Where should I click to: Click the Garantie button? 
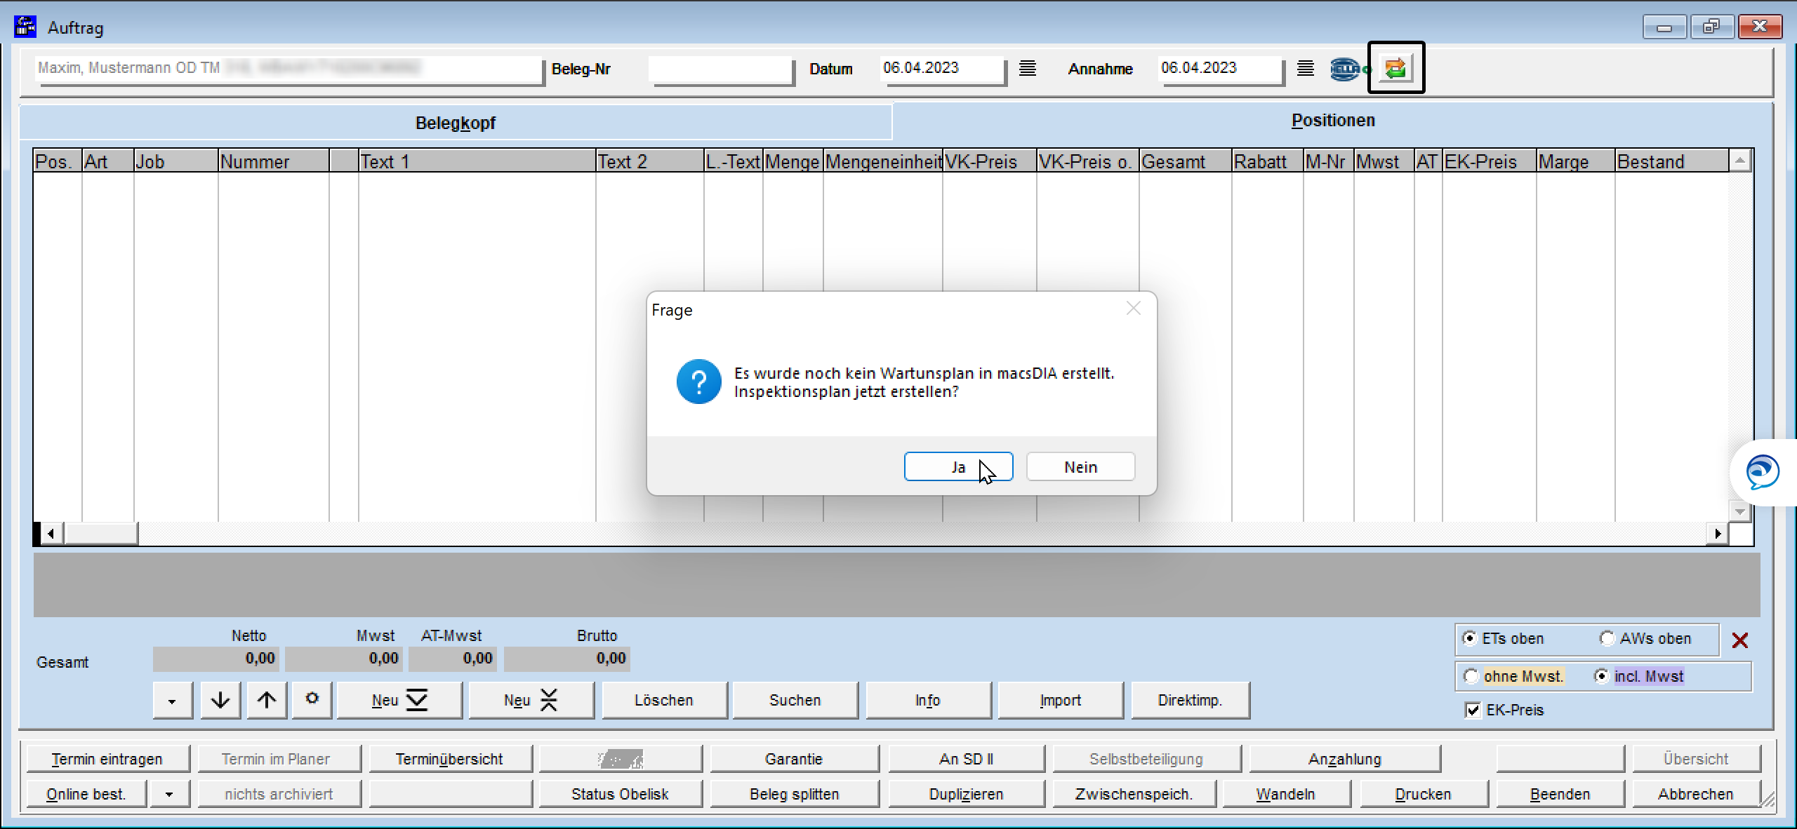click(x=794, y=759)
